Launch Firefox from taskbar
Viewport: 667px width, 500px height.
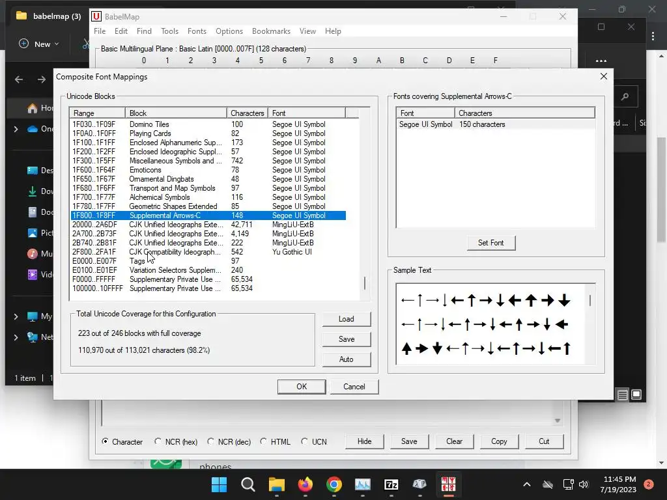coord(305,484)
